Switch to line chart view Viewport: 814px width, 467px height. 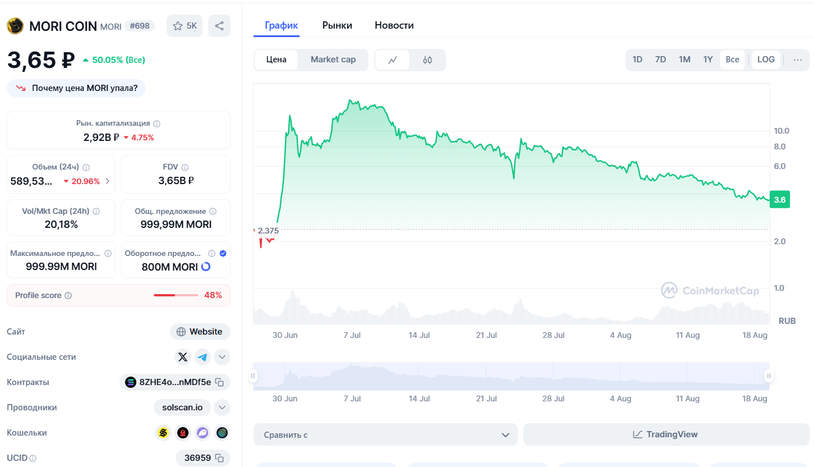coord(393,60)
